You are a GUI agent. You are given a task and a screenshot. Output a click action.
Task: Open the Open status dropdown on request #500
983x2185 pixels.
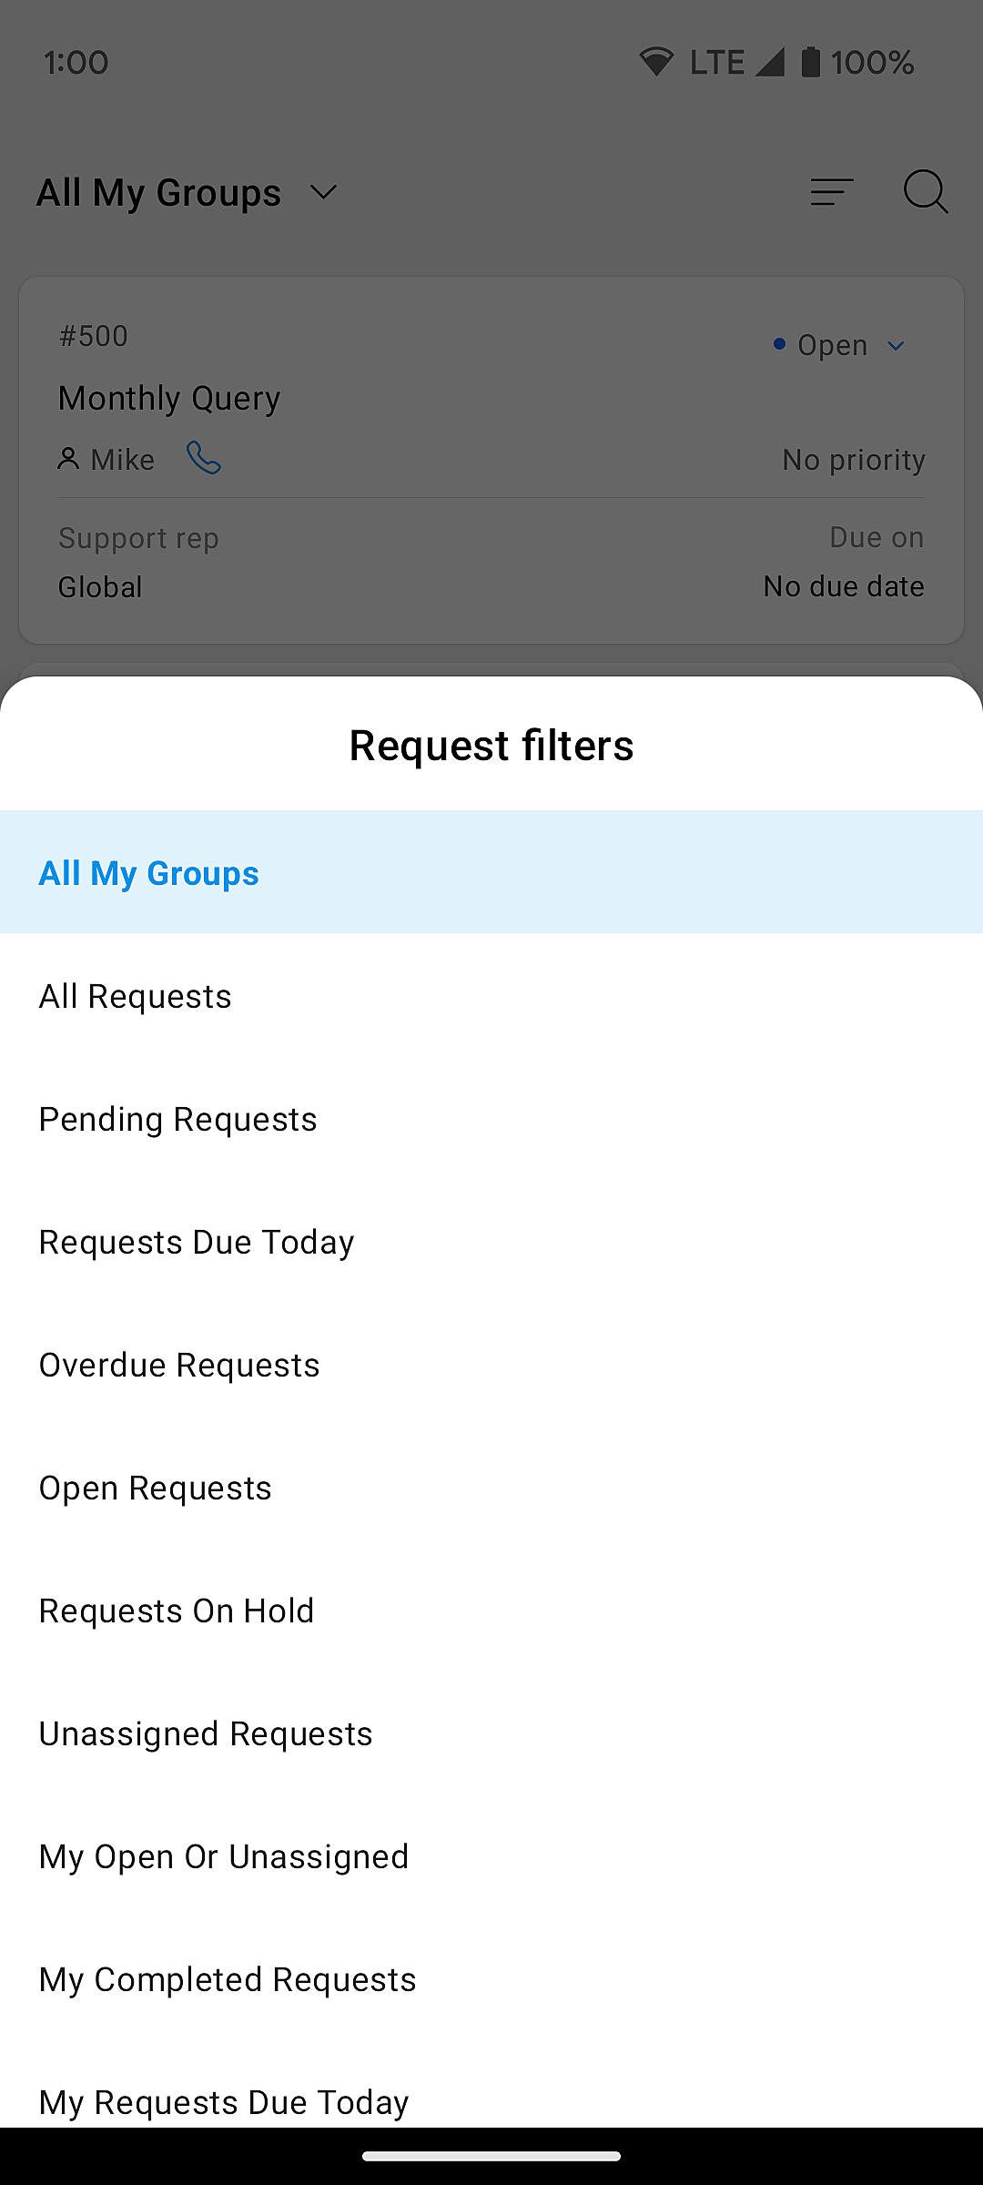point(838,346)
